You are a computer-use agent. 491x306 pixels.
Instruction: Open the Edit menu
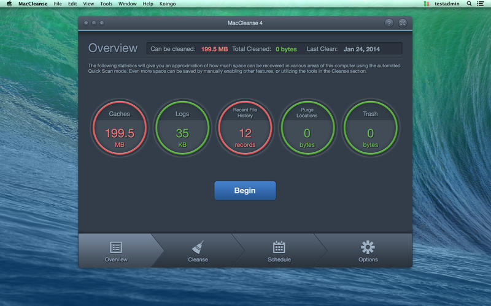(x=72, y=4)
